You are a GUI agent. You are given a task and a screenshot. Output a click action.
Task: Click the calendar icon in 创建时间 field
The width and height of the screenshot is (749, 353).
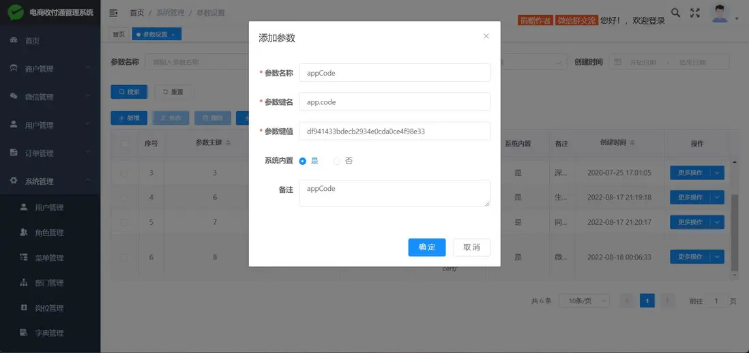[617, 62]
